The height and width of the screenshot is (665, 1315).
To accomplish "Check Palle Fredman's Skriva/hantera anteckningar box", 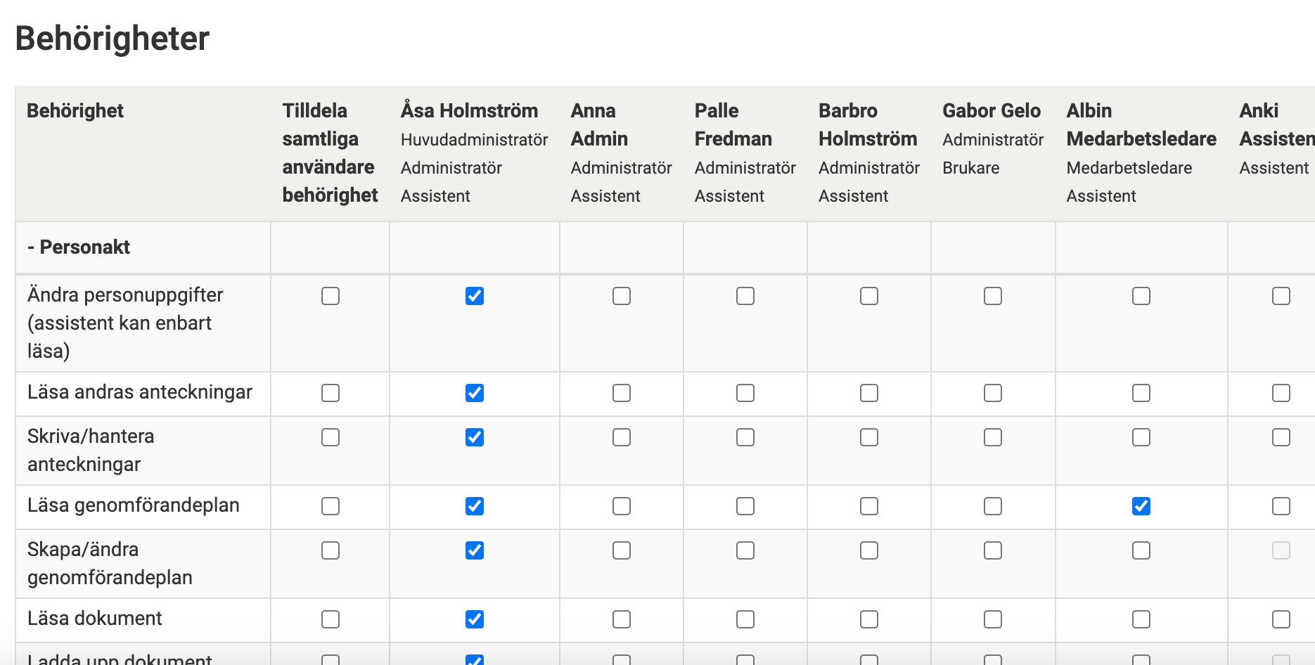I will (x=745, y=437).
